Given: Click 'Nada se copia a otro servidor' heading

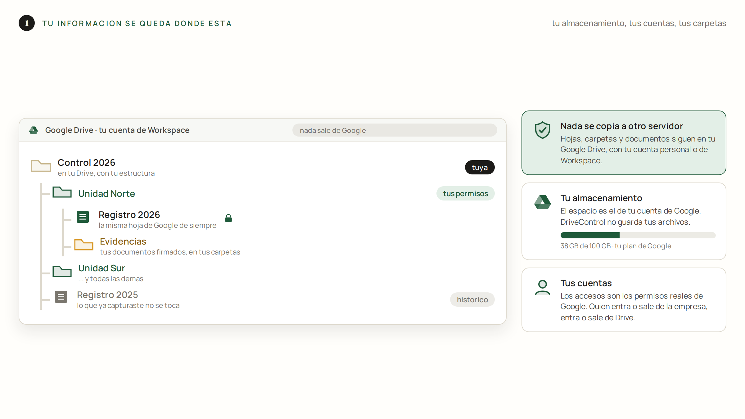Looking at the screenshot, I should [x=622, y=126].
